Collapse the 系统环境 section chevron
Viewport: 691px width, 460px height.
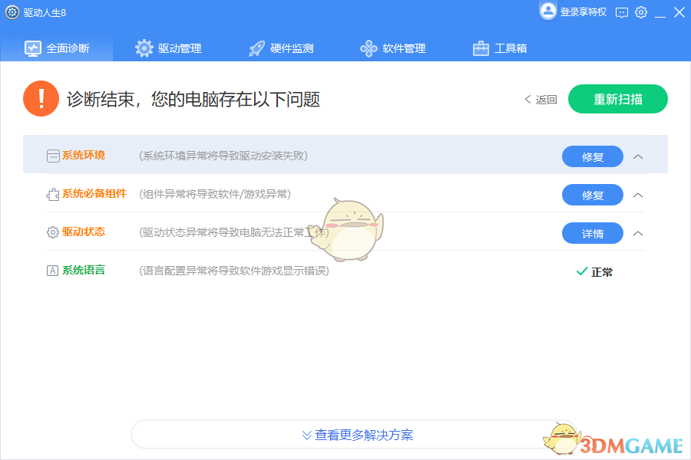pos(637,156)
